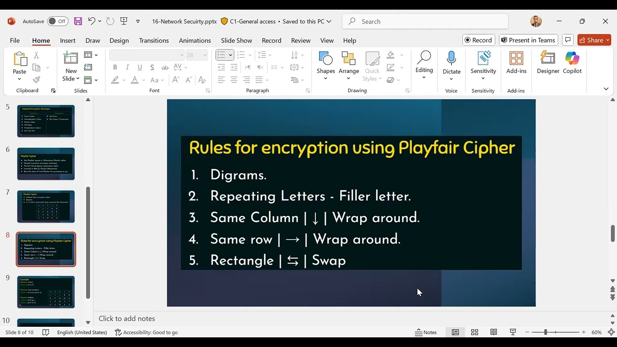This screenshot has width=617, height=347.
Task: Collapse the ribbon with the chevron
Action: [x=606, y=89]
